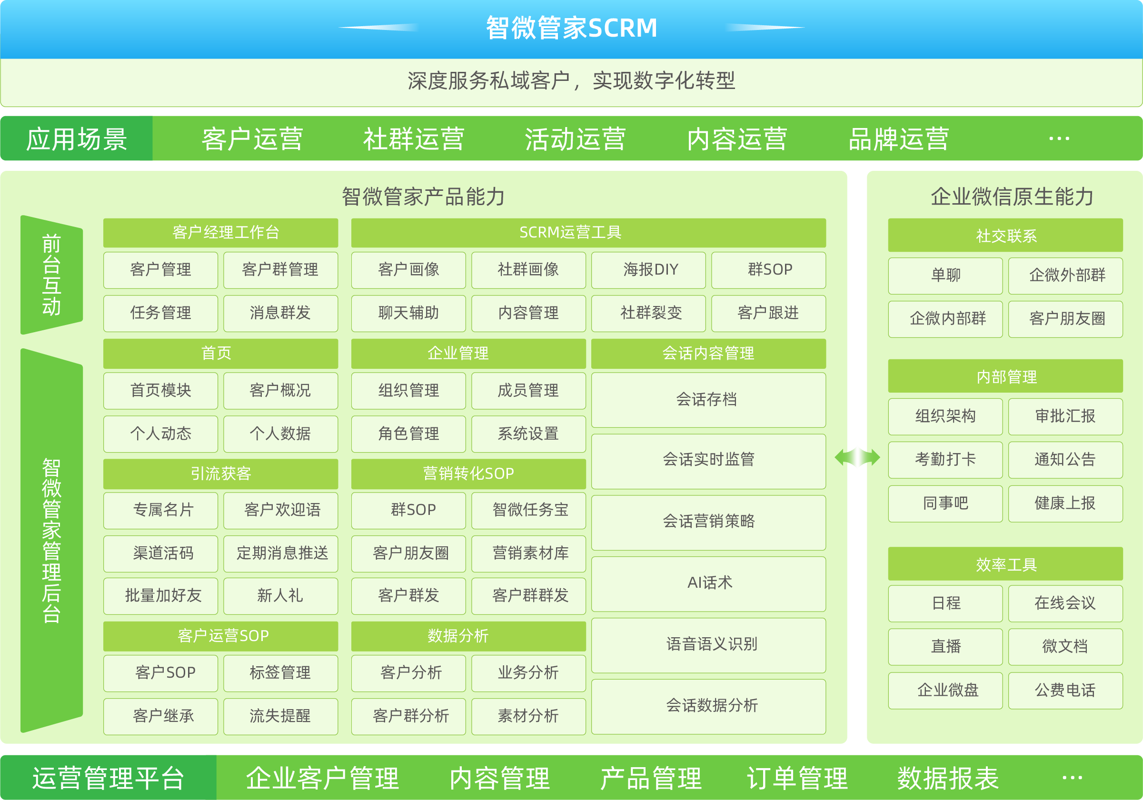Click the 专属名片 box
The height and width of the screenshot is (800, 1143).
tap(161, 511)
